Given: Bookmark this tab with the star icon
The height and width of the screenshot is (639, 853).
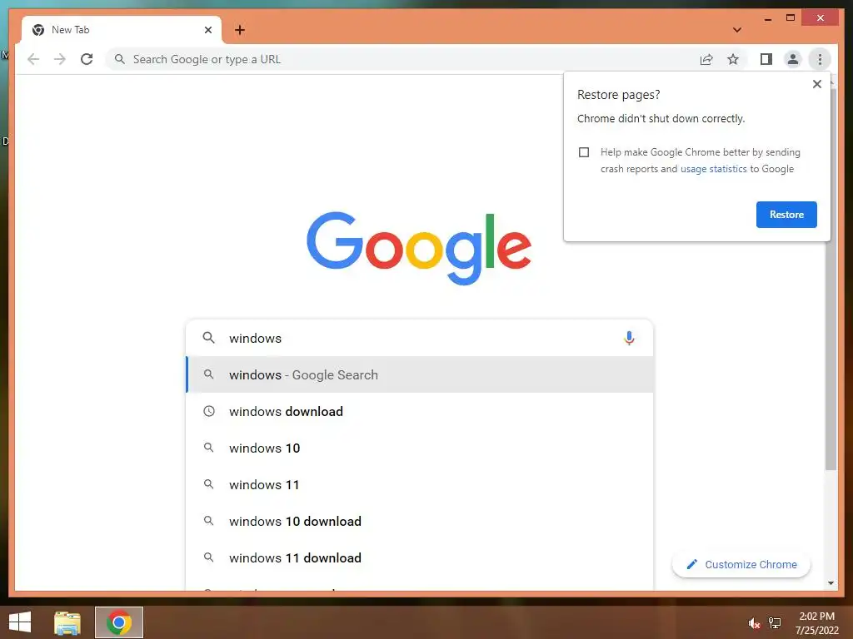Looking at the screenshot, I should [x=733, y=59].
